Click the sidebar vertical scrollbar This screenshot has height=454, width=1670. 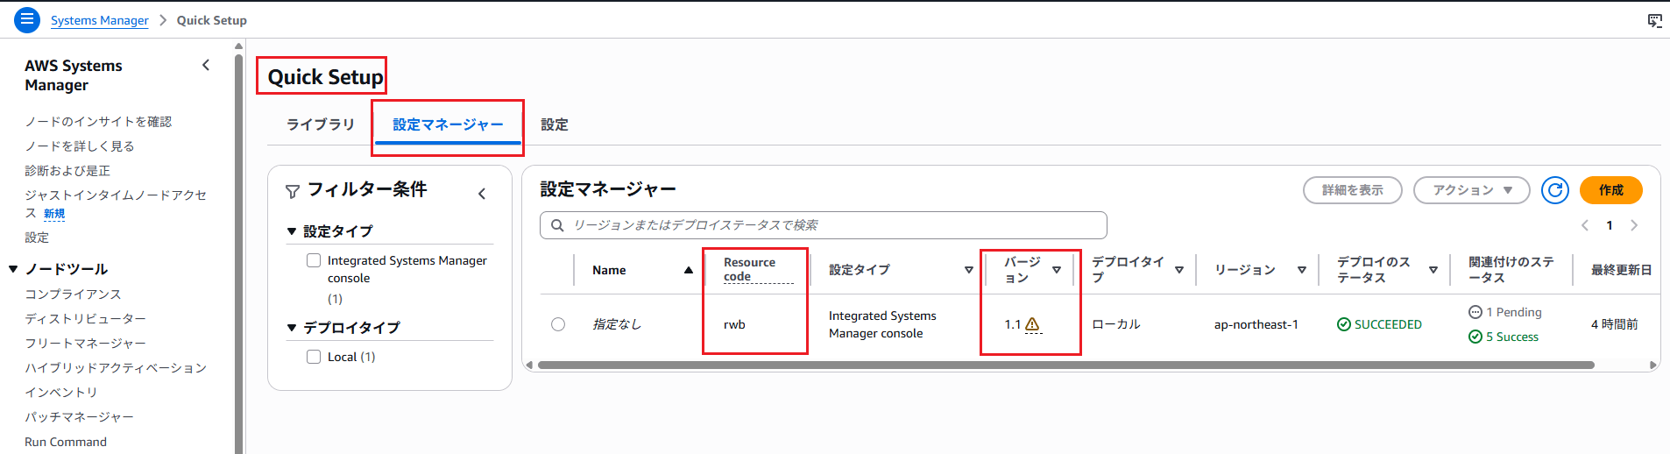[x=238, y=254]
